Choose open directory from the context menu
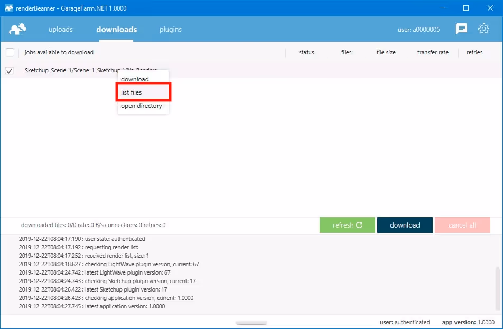The width and height of the screenshot is (503, 329). tap(143, 106)
